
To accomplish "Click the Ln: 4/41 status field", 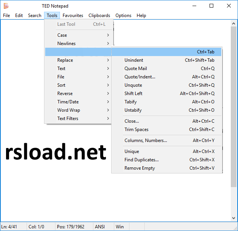I will pyautogui.click(x=13, y=227).
